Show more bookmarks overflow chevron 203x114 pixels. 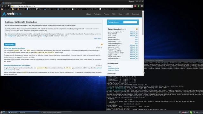[x=142, y=9]
